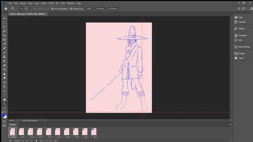Select the Move tool
Screen dimensions: 253x142
(4, 18)
